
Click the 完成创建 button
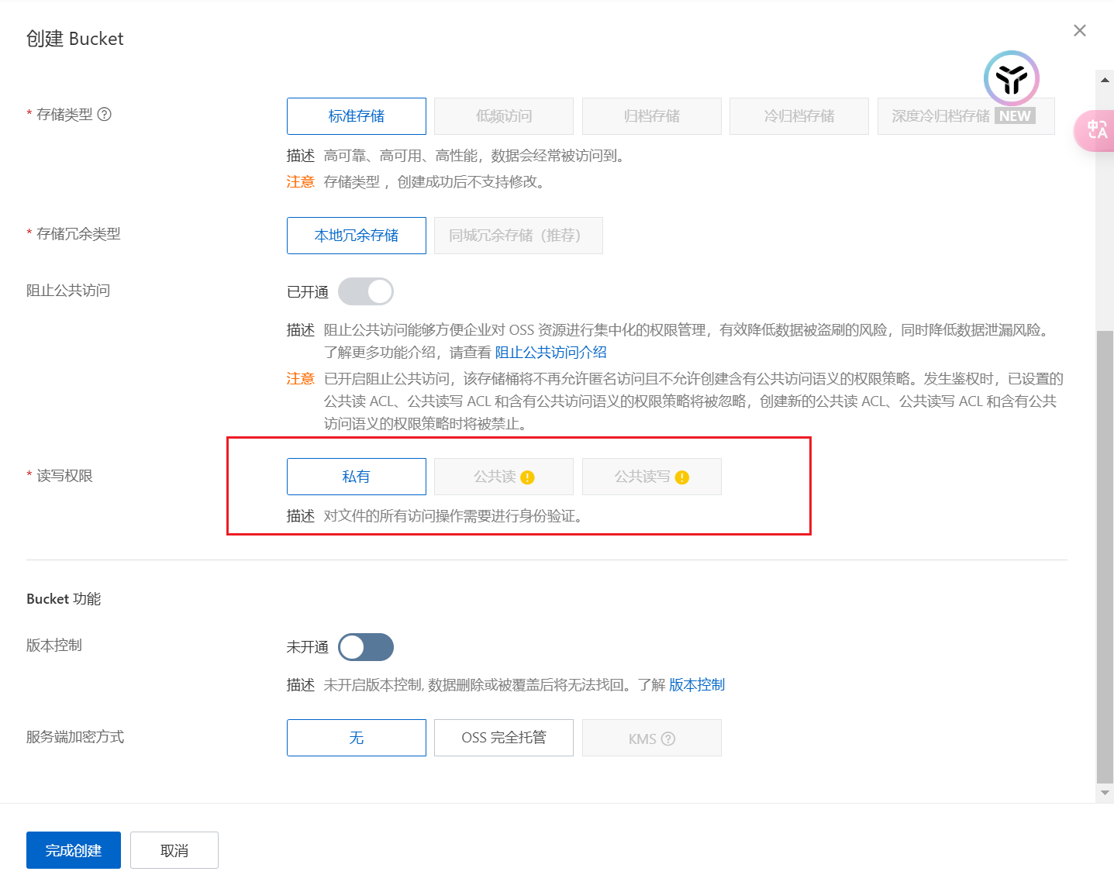point(74,850)
